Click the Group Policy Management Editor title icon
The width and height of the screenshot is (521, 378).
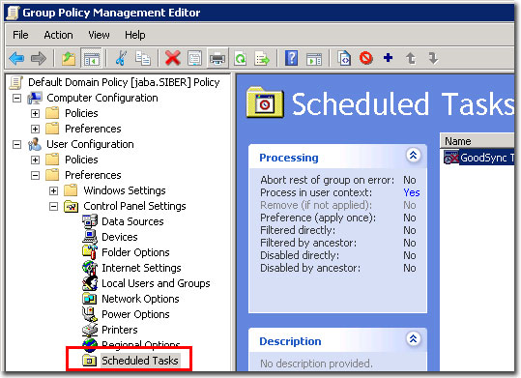click(x=14, y=13)
